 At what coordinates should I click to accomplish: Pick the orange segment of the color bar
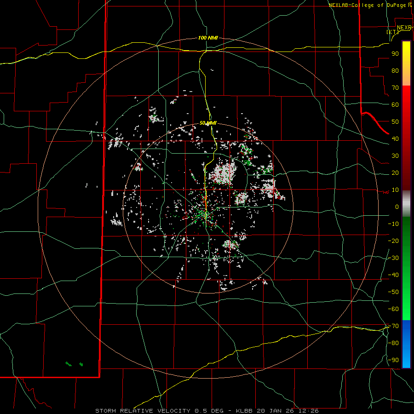point(406,80)
